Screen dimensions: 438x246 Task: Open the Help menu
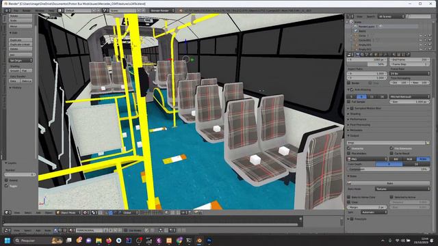point(51,11)
